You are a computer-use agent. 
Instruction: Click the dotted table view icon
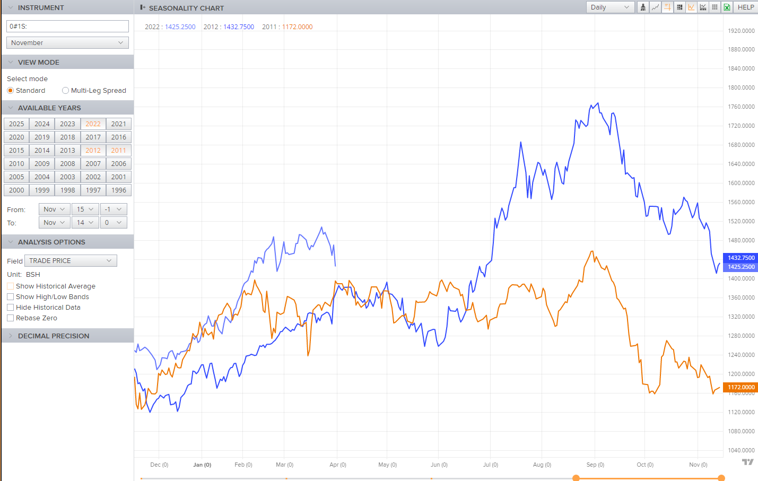tap(715, 7)
